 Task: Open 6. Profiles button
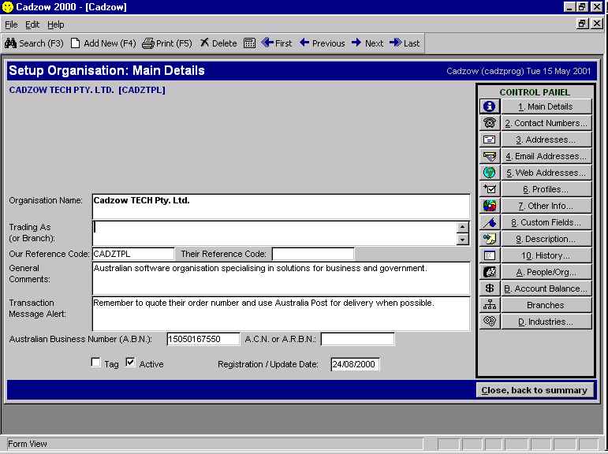tap(546, 189)
